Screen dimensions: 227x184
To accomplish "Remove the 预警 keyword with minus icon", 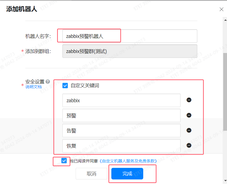I will (189, 115).
